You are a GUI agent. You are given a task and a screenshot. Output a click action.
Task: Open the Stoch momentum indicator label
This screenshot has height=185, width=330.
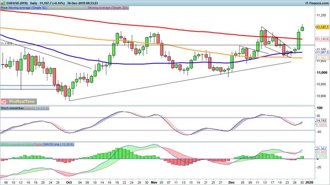coord(12,108)
